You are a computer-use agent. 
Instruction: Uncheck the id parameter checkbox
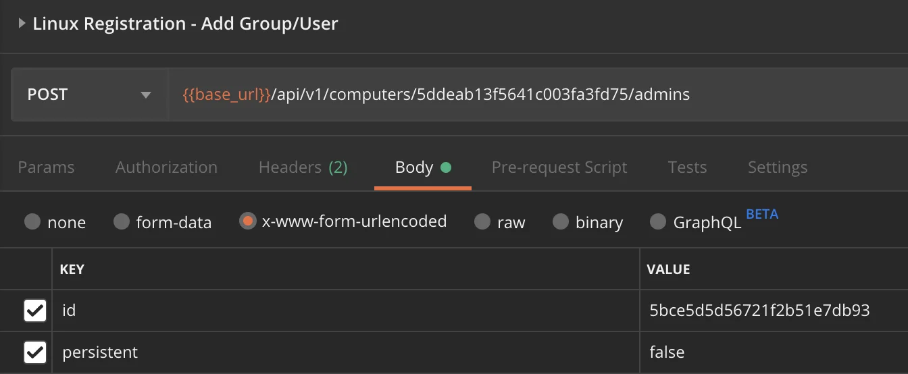(34, 311)
